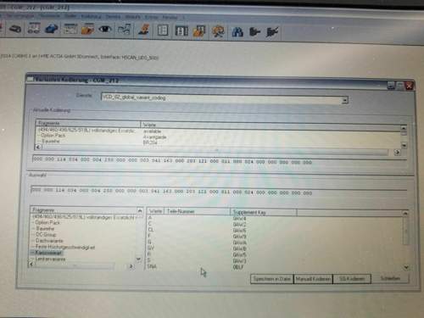424x318 pixels.
Task: Click the down arrow of the values list scrollbar
Action: (x=406, y=267)
